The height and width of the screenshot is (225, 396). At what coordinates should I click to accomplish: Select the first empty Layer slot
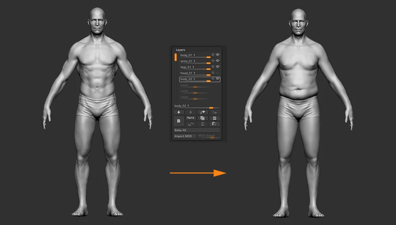[195, 85]
